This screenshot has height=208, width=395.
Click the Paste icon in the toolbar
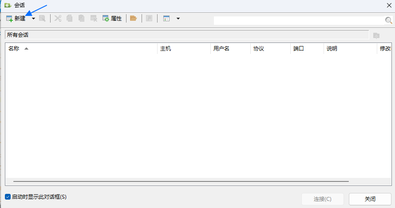(x=82, y=19)
